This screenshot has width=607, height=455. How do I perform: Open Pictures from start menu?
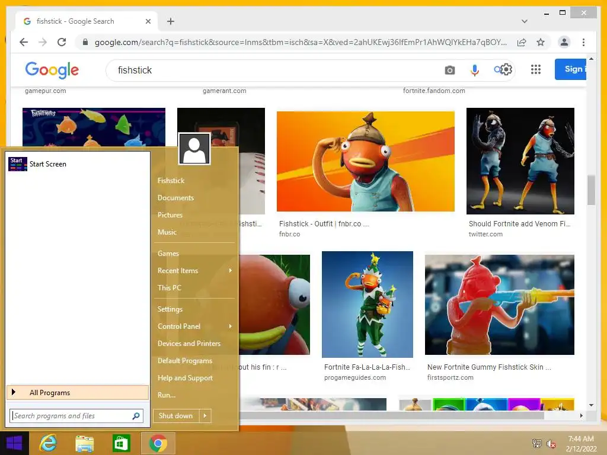170,214
